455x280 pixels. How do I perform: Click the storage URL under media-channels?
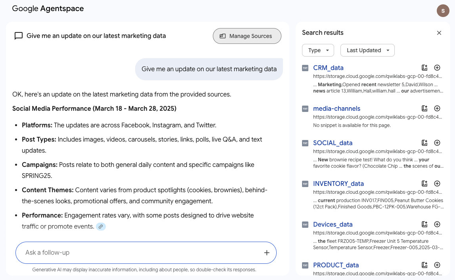(x=378, y=117)
